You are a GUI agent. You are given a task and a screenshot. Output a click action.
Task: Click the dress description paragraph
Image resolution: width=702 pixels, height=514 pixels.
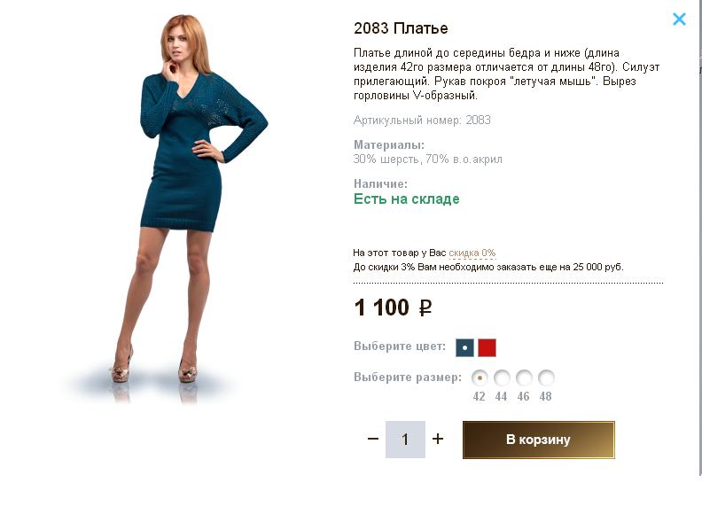pyautogui.click(x=506, y=74)
